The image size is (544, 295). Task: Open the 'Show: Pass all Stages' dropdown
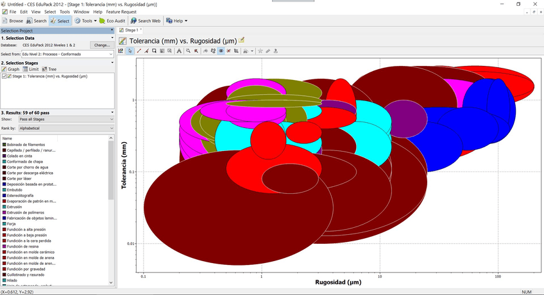[x=66, y=119]
